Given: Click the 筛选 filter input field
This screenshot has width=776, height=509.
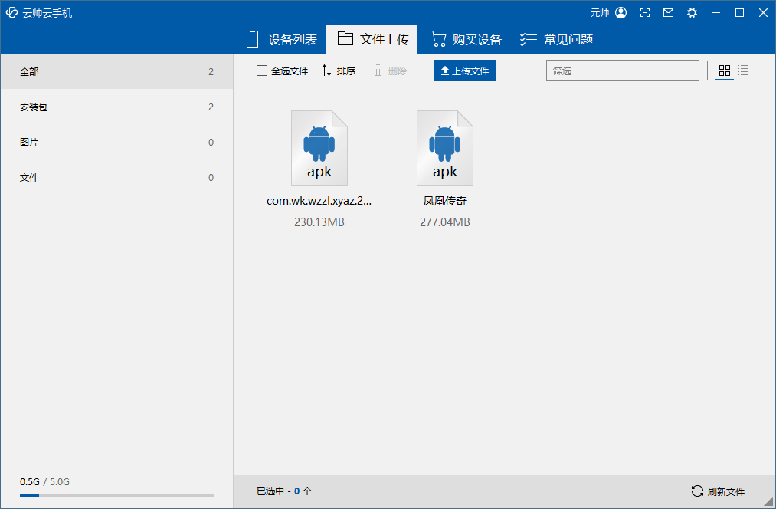Looking at the screenshot, I should [623, 71].
